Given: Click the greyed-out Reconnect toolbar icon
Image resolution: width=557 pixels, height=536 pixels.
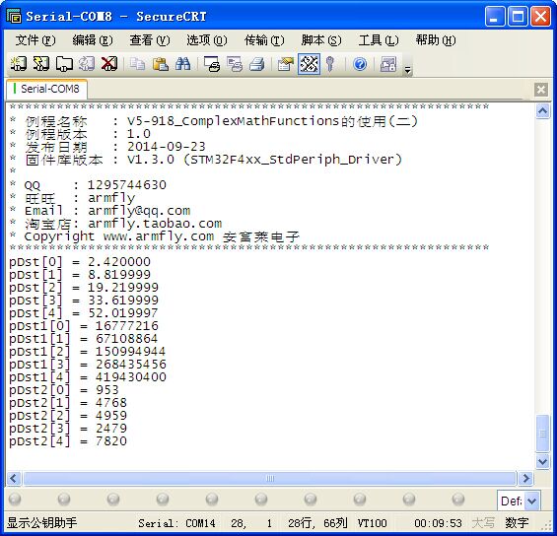Looking at the screenshot, I should pos(87,64).
